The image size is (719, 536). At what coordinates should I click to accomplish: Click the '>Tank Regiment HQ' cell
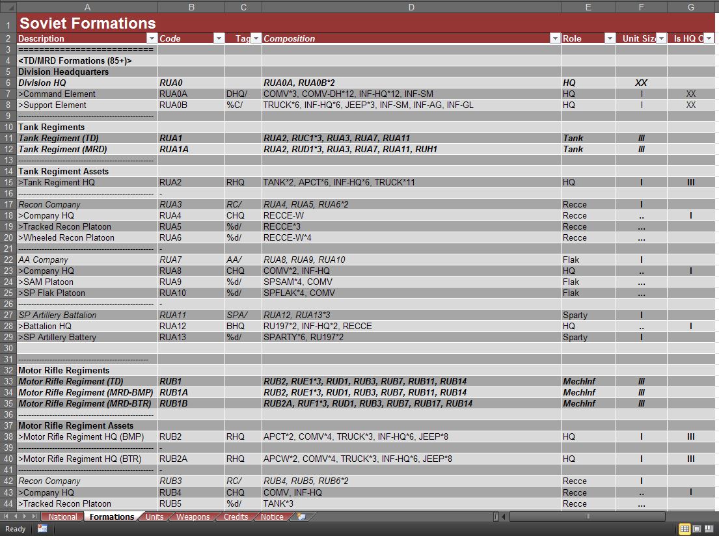coord(87,183)
